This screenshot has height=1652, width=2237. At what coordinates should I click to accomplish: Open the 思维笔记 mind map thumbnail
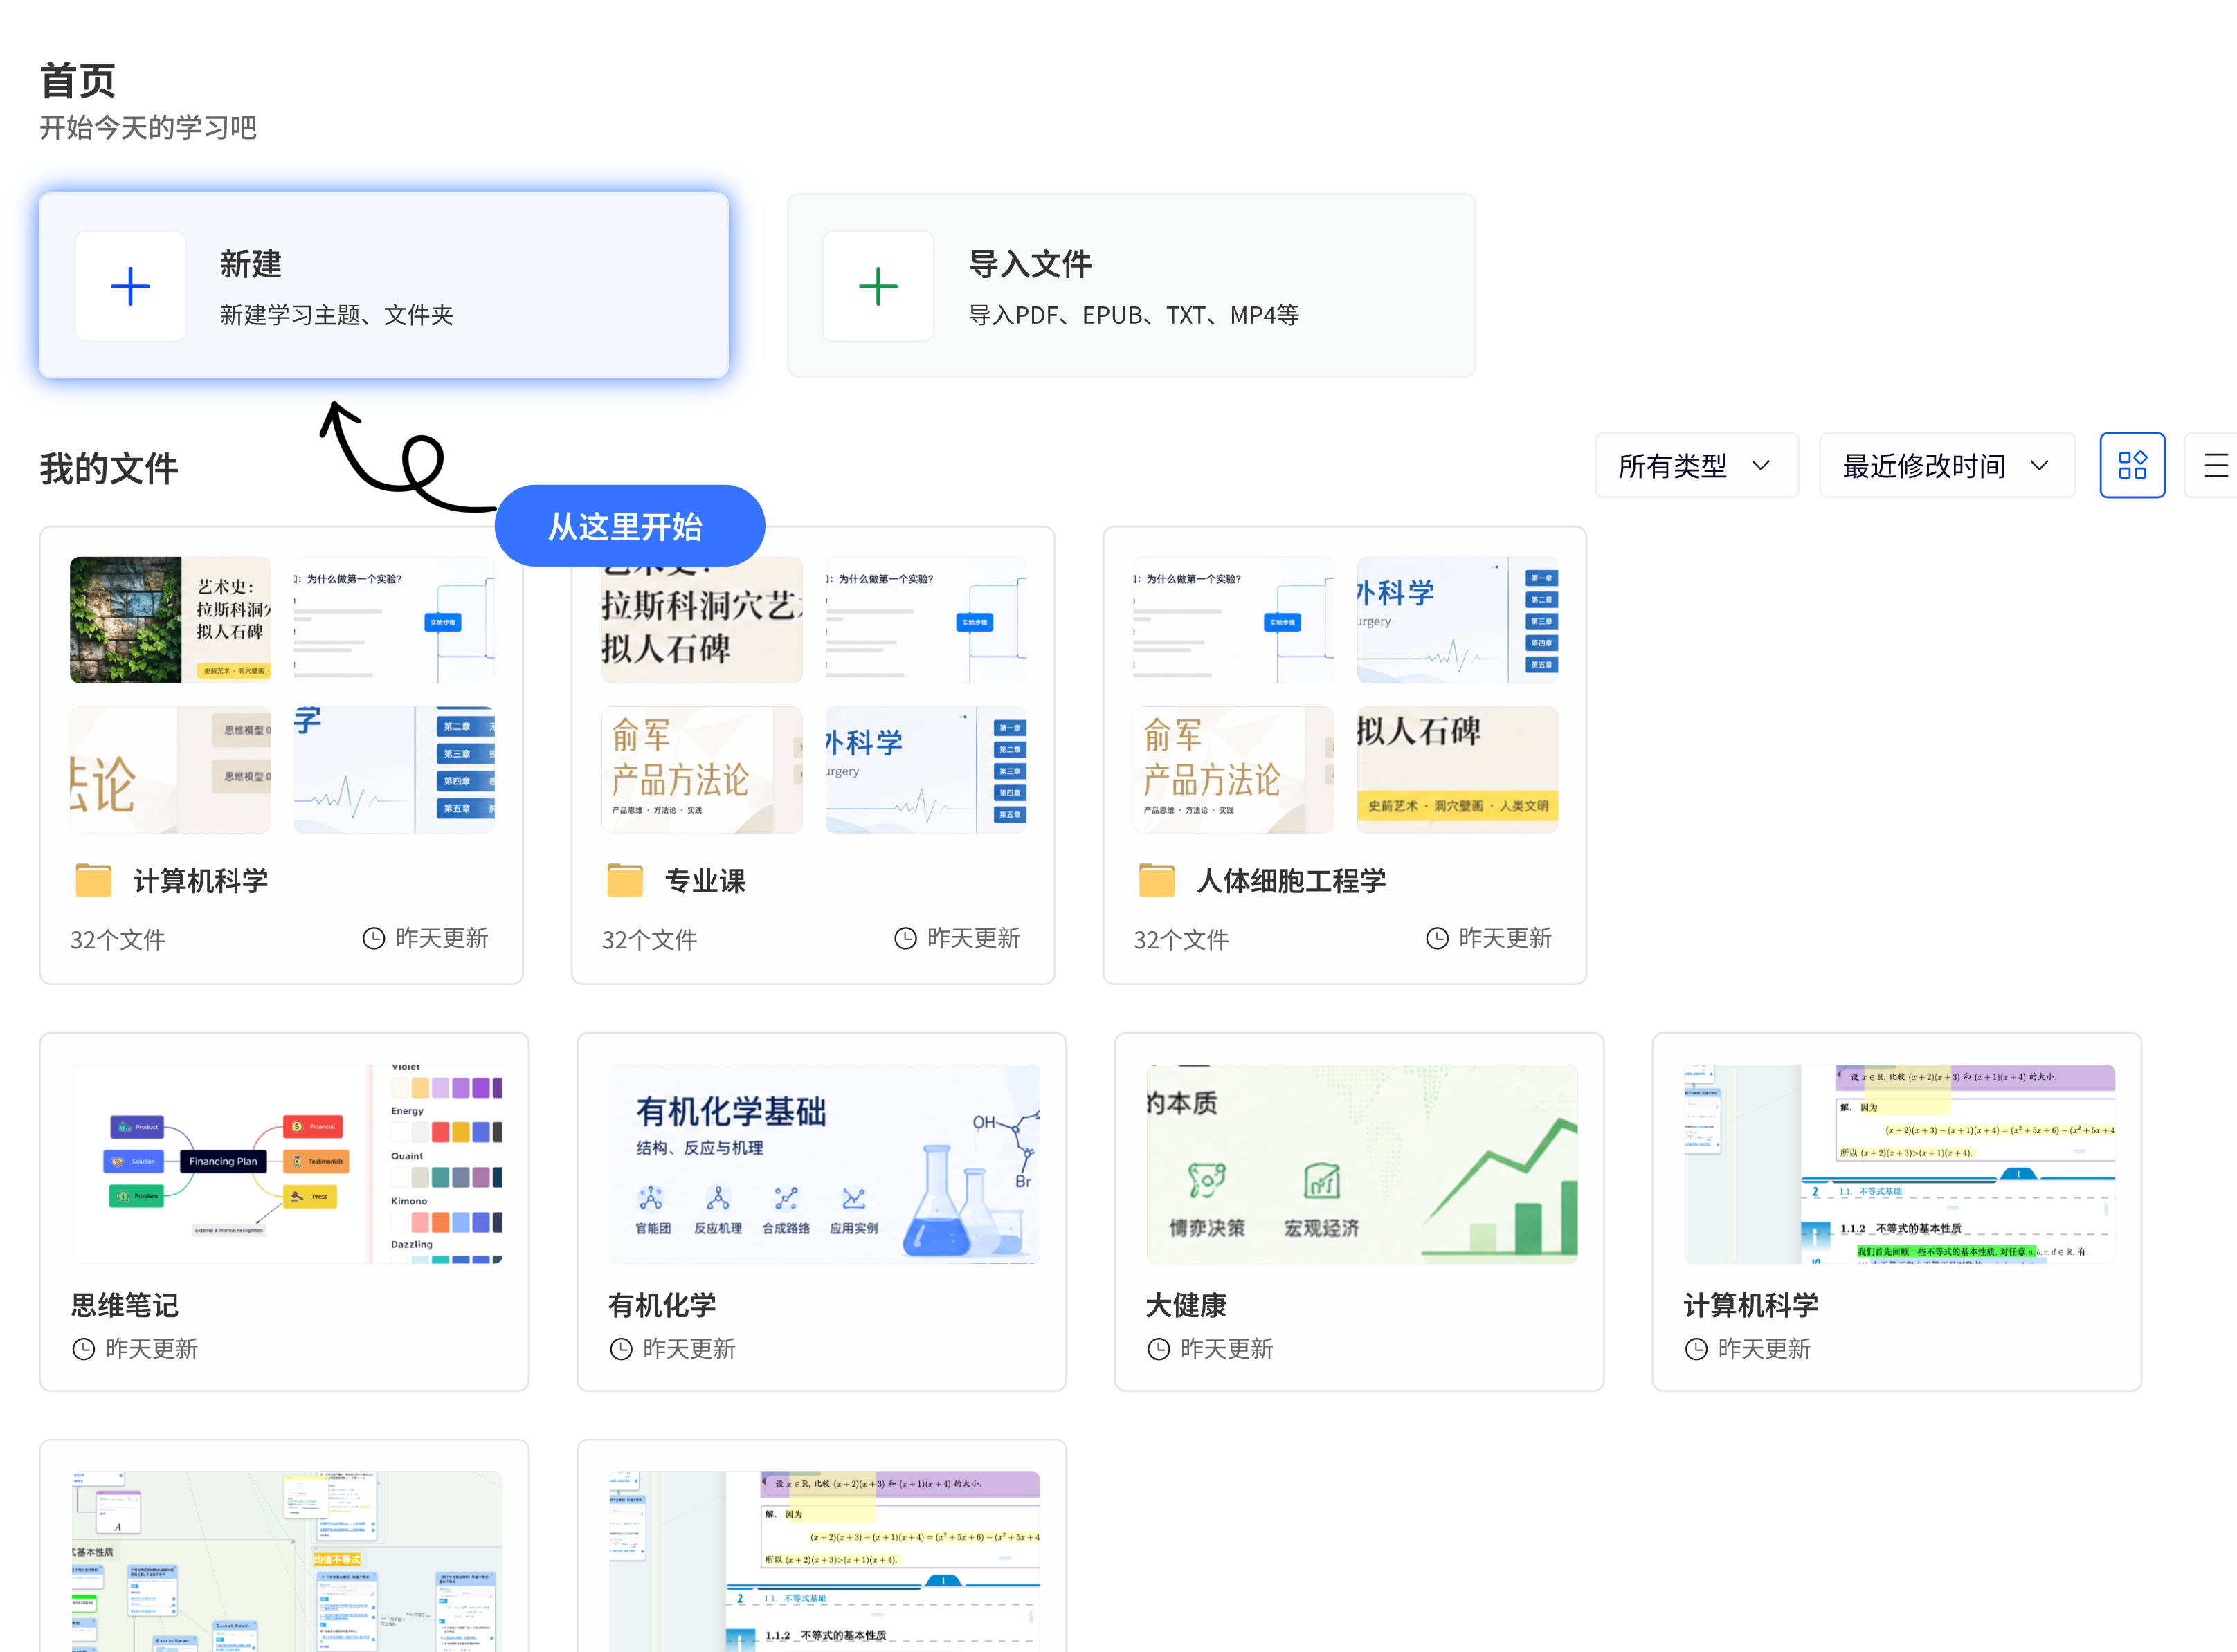(x=287, y=1164)
